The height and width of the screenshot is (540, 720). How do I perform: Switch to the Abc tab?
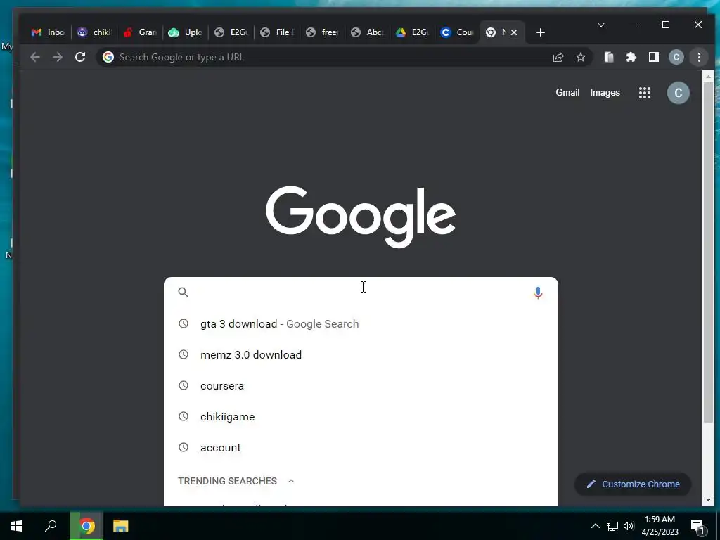367,32
